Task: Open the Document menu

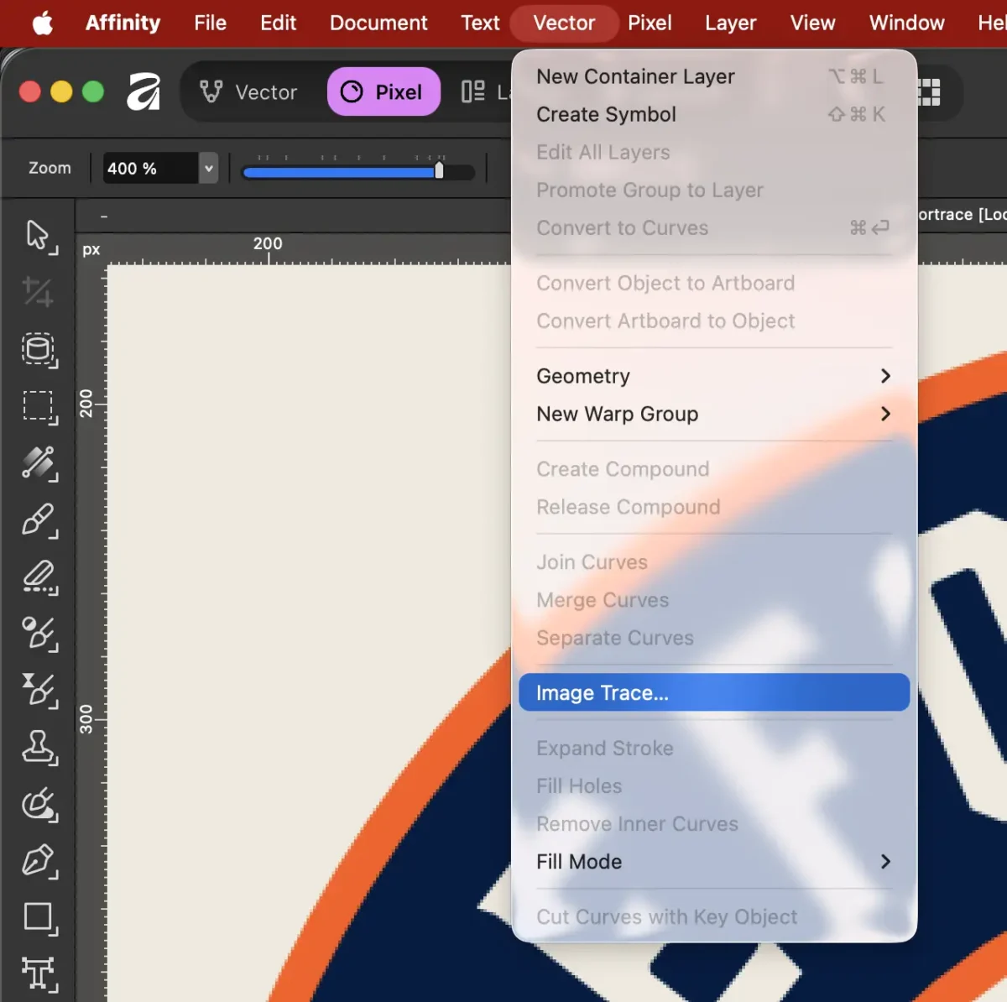Action: tap(378, 23)
